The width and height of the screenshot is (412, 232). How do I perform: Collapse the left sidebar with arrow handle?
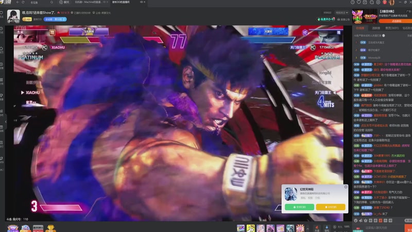6,122
